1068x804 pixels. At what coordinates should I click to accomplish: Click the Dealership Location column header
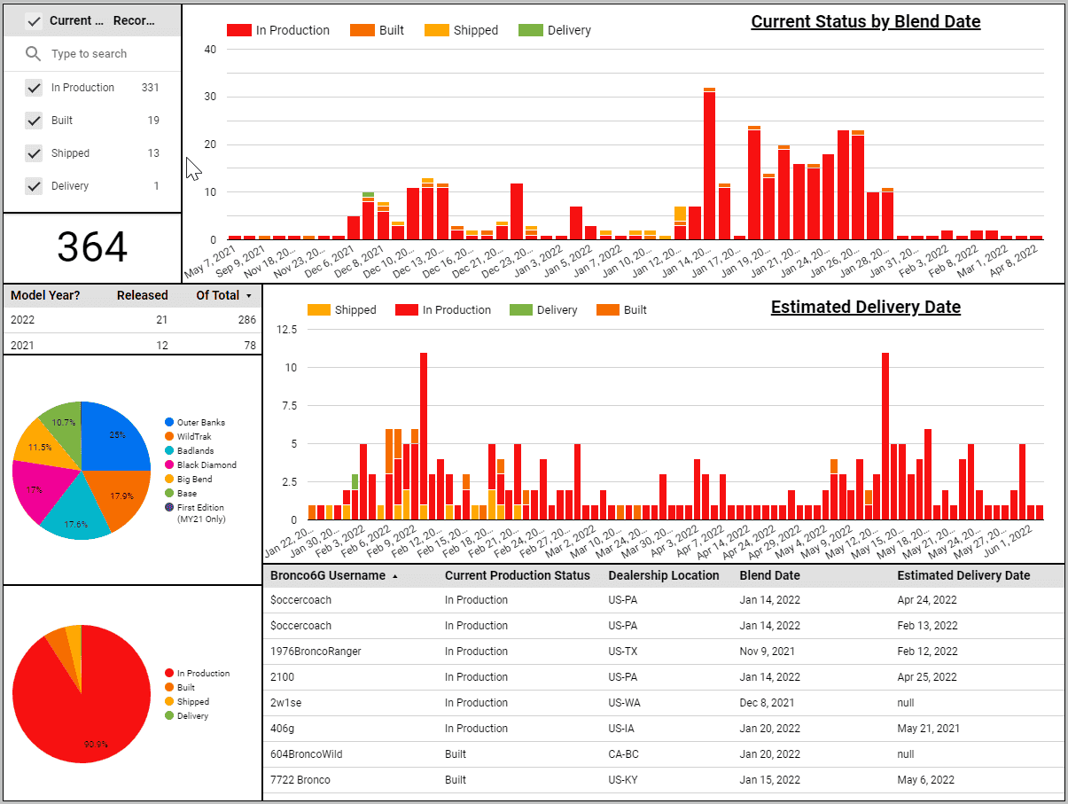coord(664,575)
